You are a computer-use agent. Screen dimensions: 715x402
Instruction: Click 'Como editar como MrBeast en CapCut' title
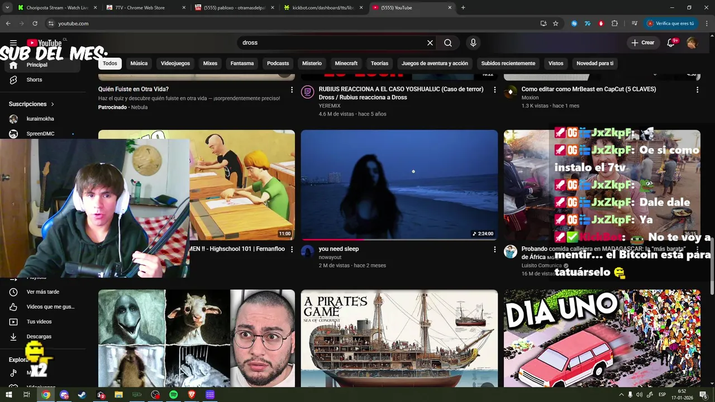589,89
